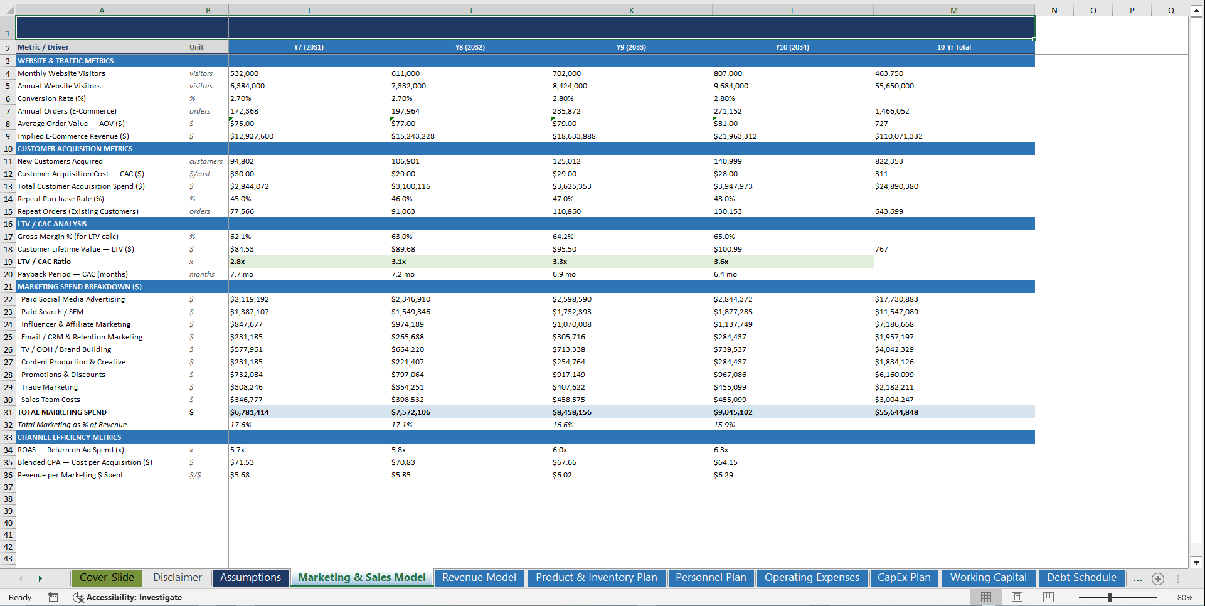This screenshot has width=1205, height=606.
Task: Open the New Sheet plus button
Action: click(x=1158, y=579)
